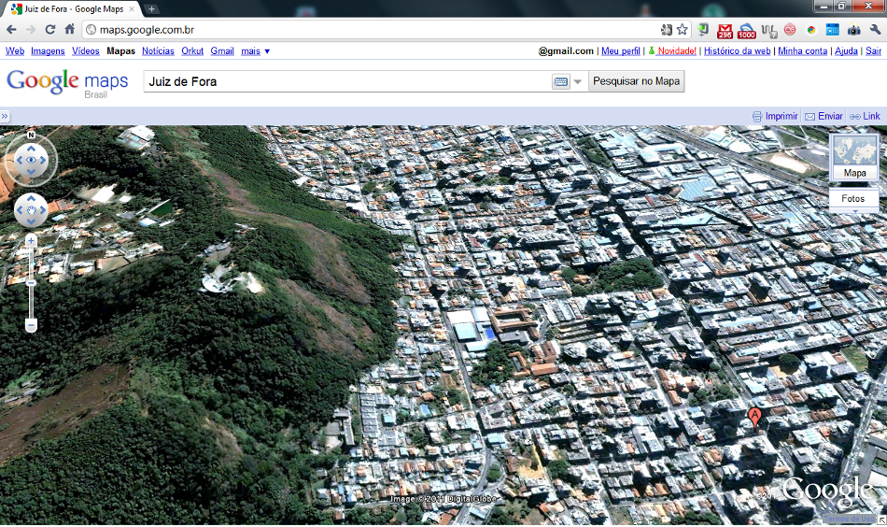Reset orientation with the N compass marker
The image size is (887, 527).
click(31, 135)
